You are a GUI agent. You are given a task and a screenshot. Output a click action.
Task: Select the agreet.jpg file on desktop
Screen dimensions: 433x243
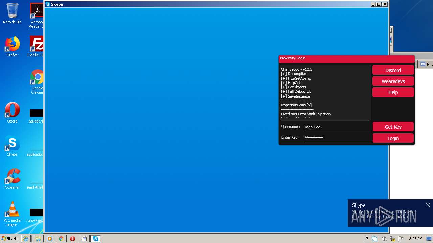click(36, 116)
